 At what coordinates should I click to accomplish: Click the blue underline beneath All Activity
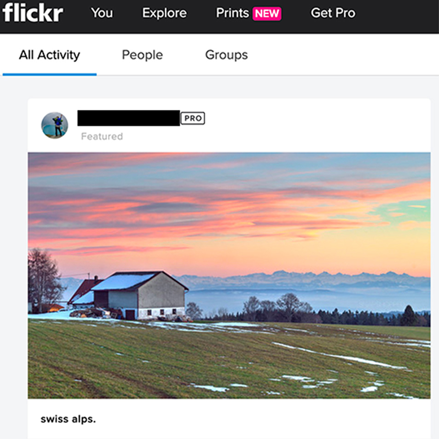[50, 75]
